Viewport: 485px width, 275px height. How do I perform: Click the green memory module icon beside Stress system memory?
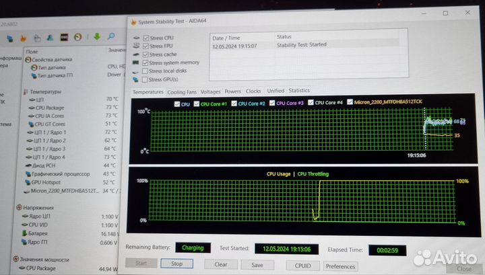point(135,63)
